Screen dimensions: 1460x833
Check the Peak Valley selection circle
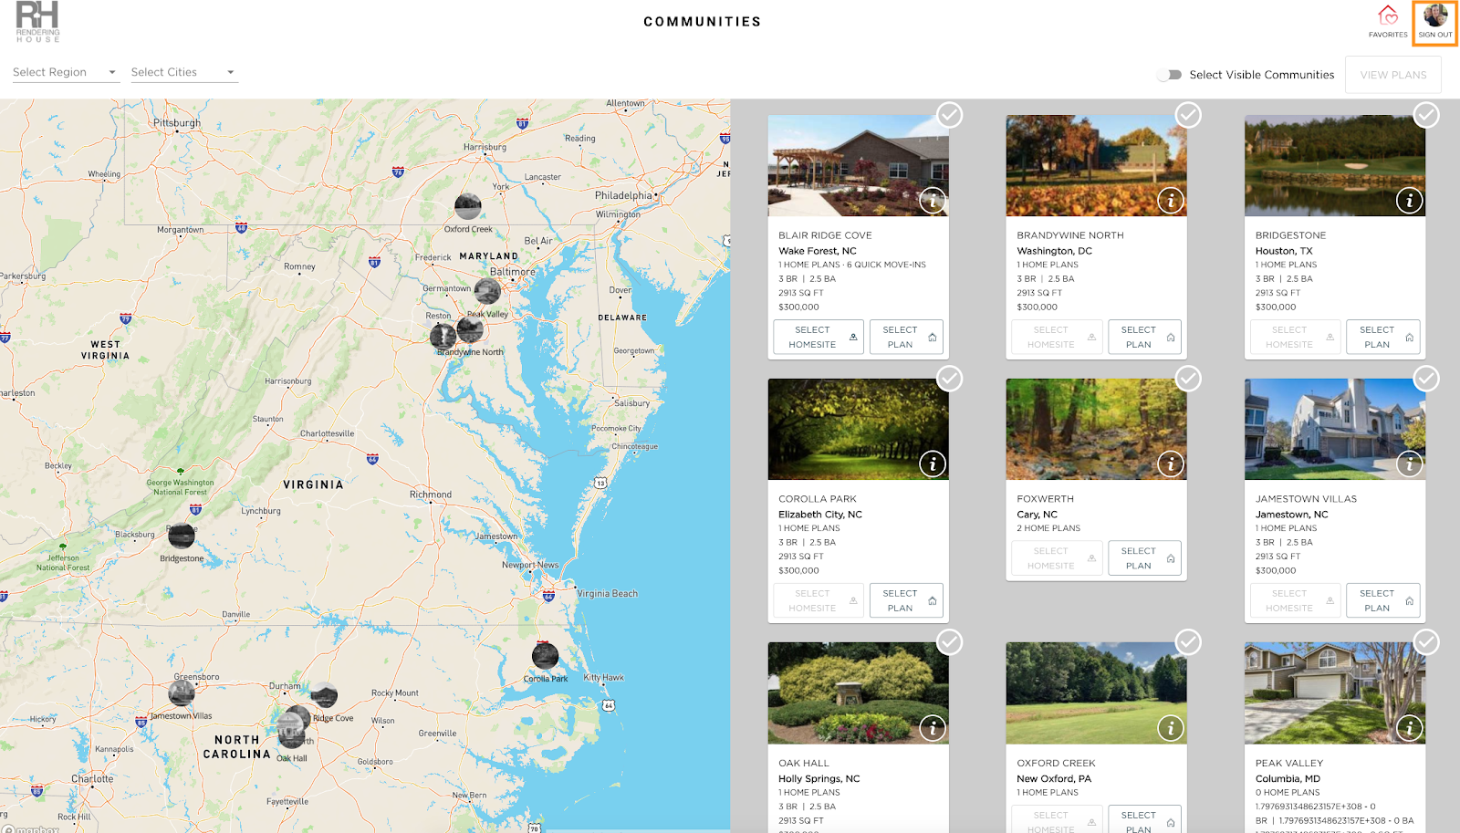[x=1426, y=642]
